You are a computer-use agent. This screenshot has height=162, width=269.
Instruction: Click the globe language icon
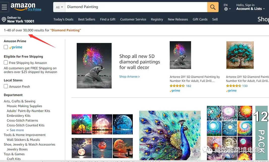226,9
